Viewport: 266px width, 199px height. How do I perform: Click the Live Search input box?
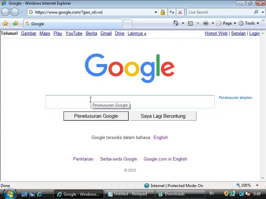(220, 12)
